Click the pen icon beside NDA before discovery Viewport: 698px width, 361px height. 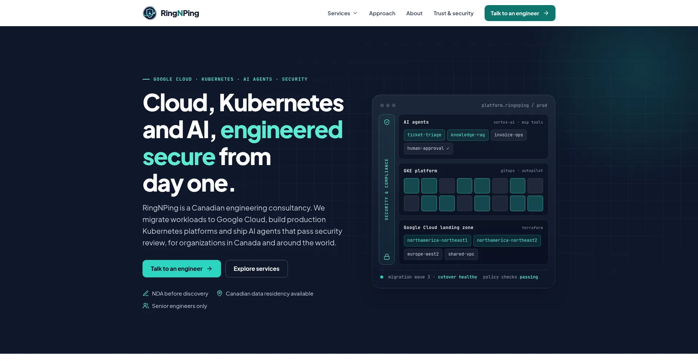[146, 293]
